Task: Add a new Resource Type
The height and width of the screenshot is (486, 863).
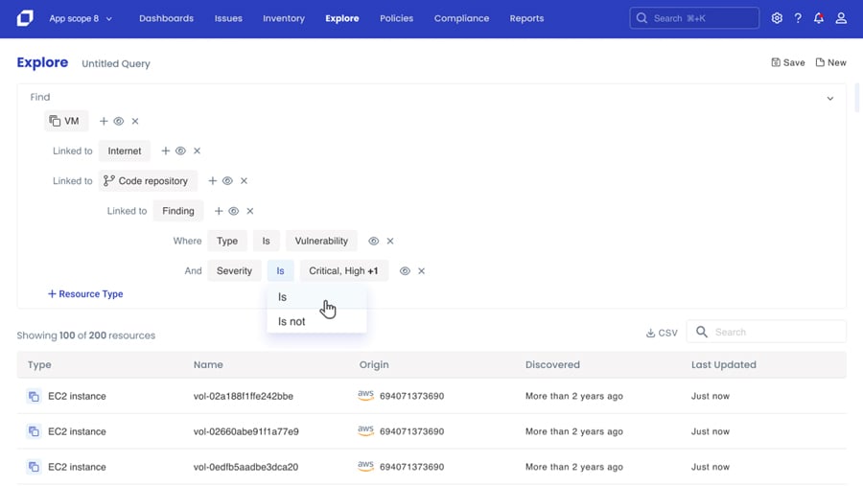Action: click(85, 294)
